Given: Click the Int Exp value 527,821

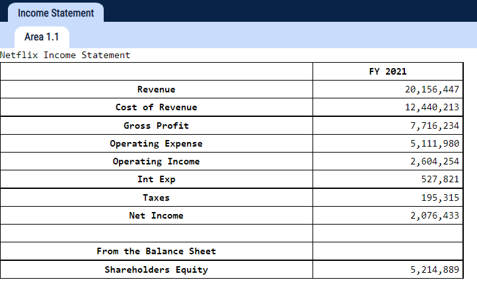Looking at the screenshot, I should (x=440, y=180).
